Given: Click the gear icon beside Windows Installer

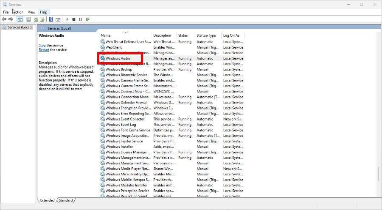Looking at the screenshot, I should [x=103, y=147].
